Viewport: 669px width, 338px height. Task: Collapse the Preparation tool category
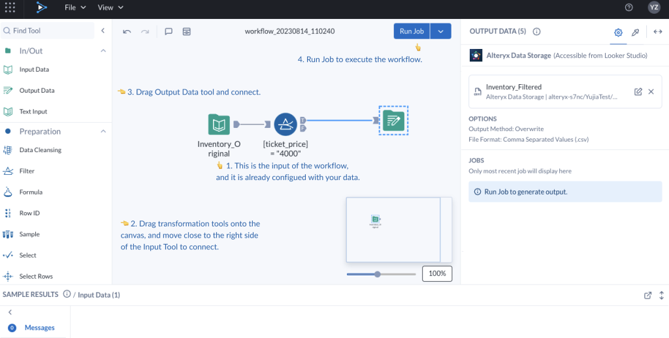pyautogui.click(x=103, y=132)
